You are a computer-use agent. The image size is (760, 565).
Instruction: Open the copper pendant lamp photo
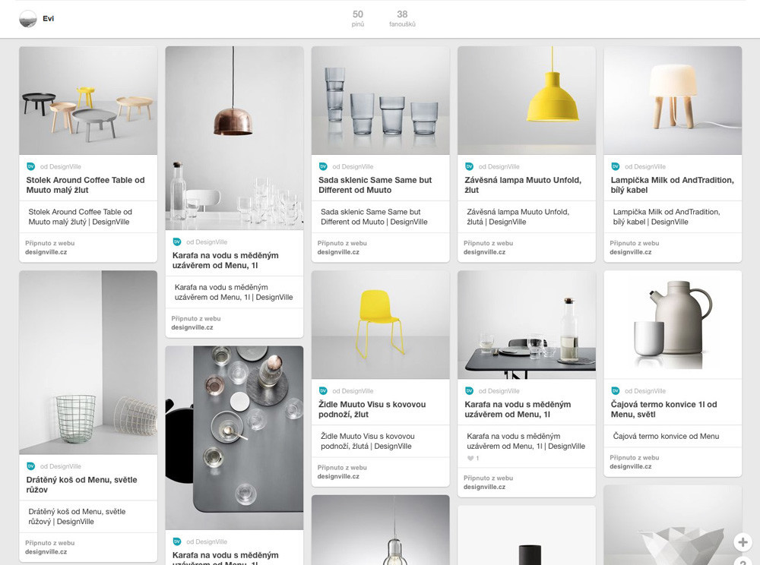pos(234,138)
